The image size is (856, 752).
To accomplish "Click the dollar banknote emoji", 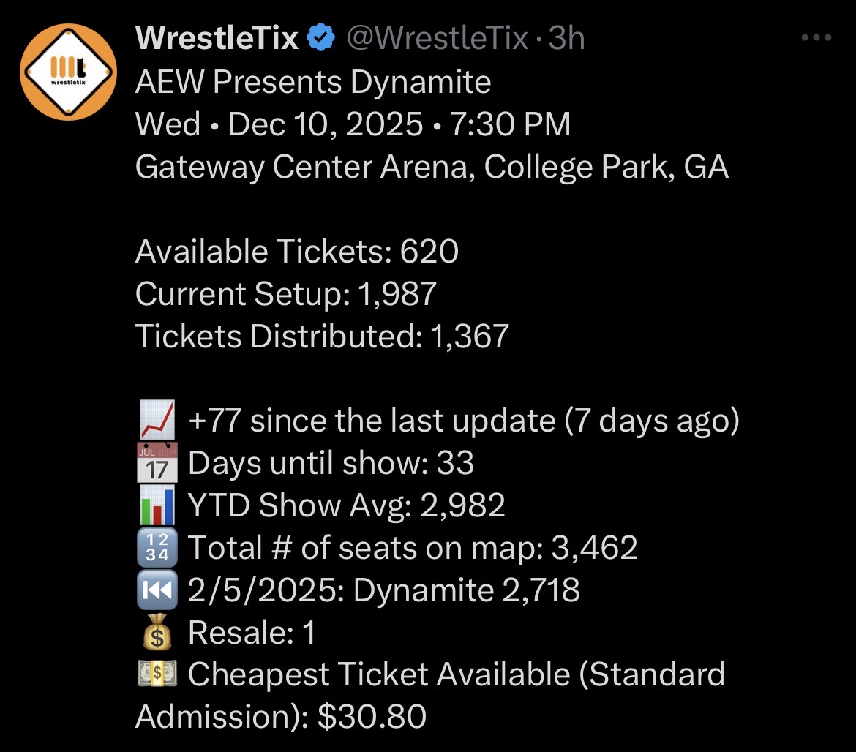I will click(157, 674).
